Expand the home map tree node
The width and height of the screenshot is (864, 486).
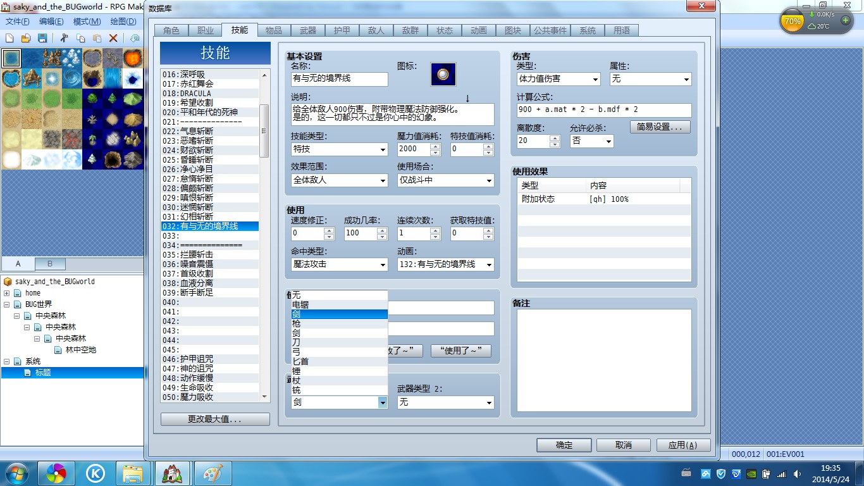coord(7,293)
